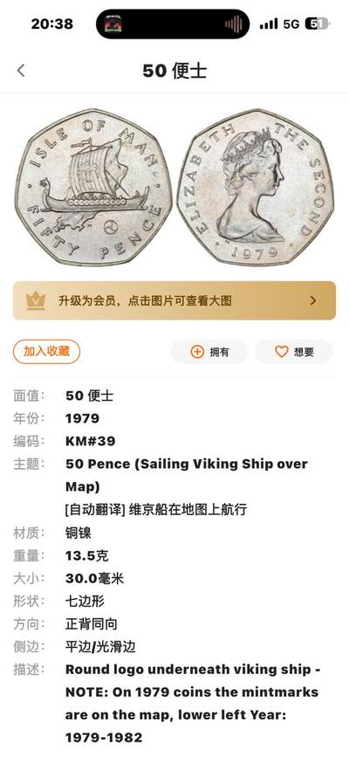View the Isle of Man reverse coin image
349x757 pixels.
point(93,188)
